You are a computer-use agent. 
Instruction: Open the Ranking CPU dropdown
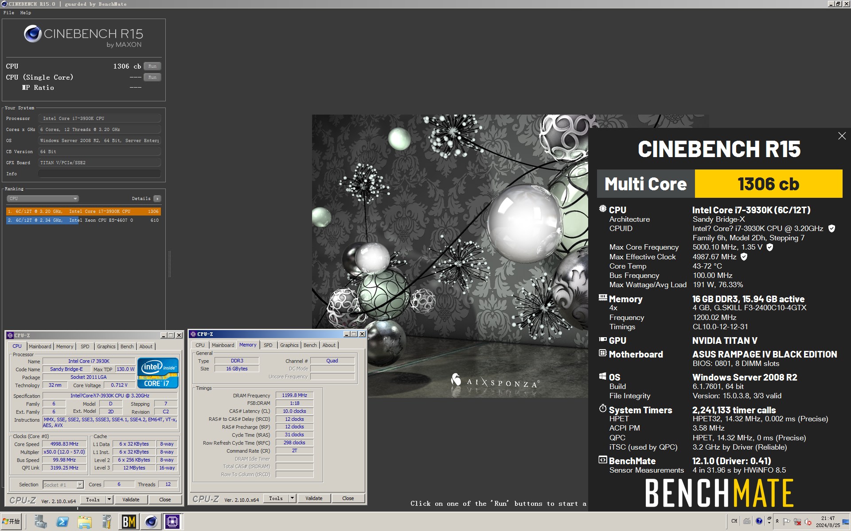43,199
